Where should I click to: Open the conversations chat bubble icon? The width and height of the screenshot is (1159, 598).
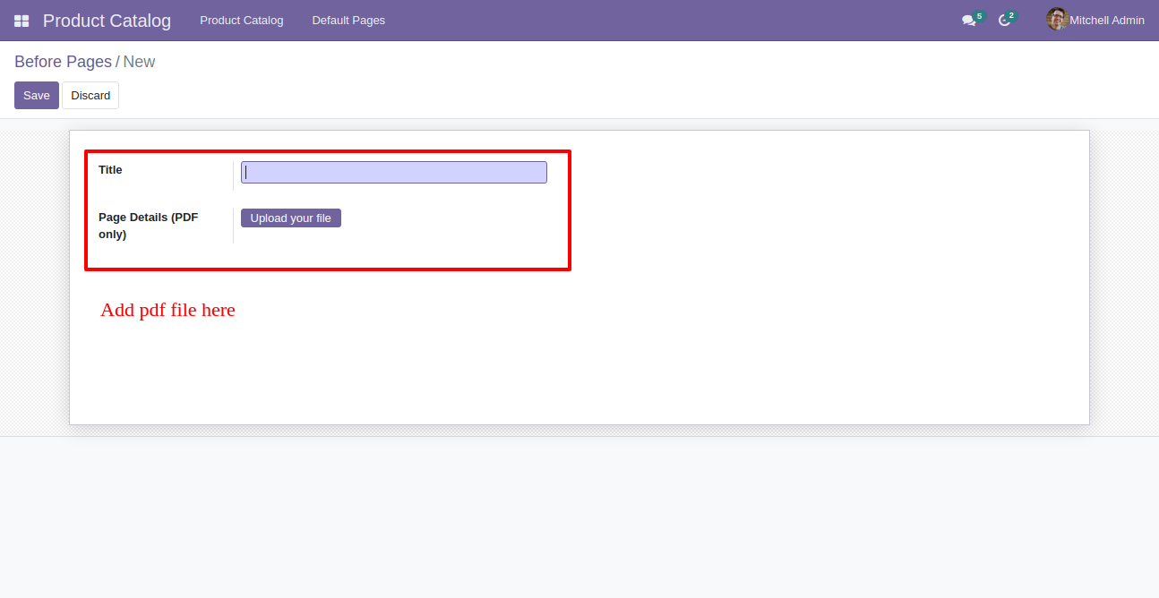[x=968, y=21]
